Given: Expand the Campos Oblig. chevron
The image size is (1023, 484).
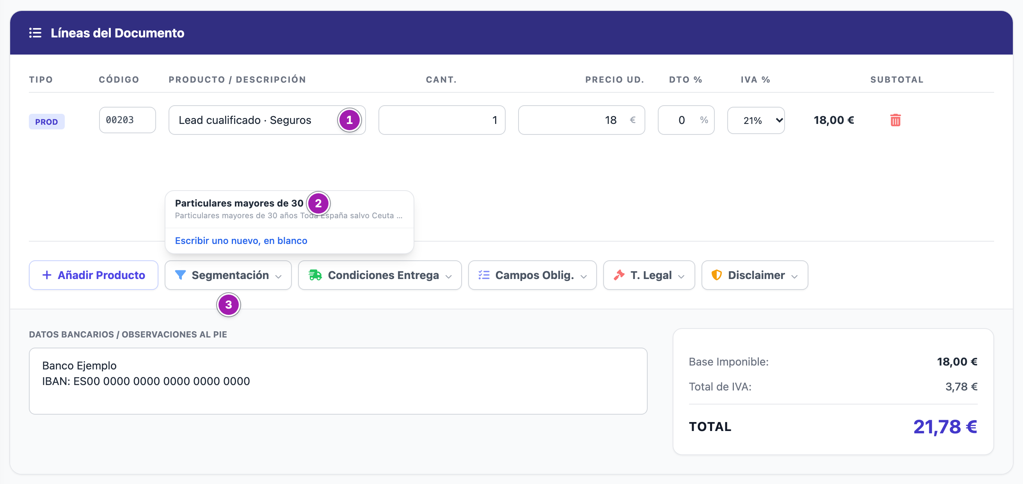Looking at the screenshot, I should click(584, 277).
